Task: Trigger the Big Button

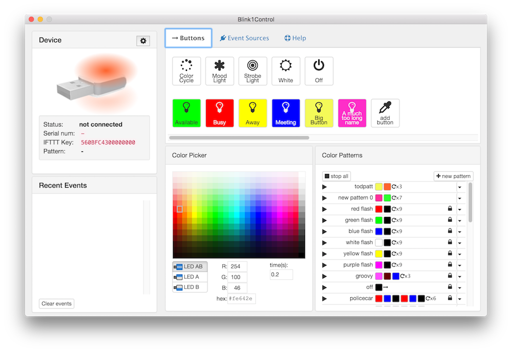Action: (x=319, y=113)
